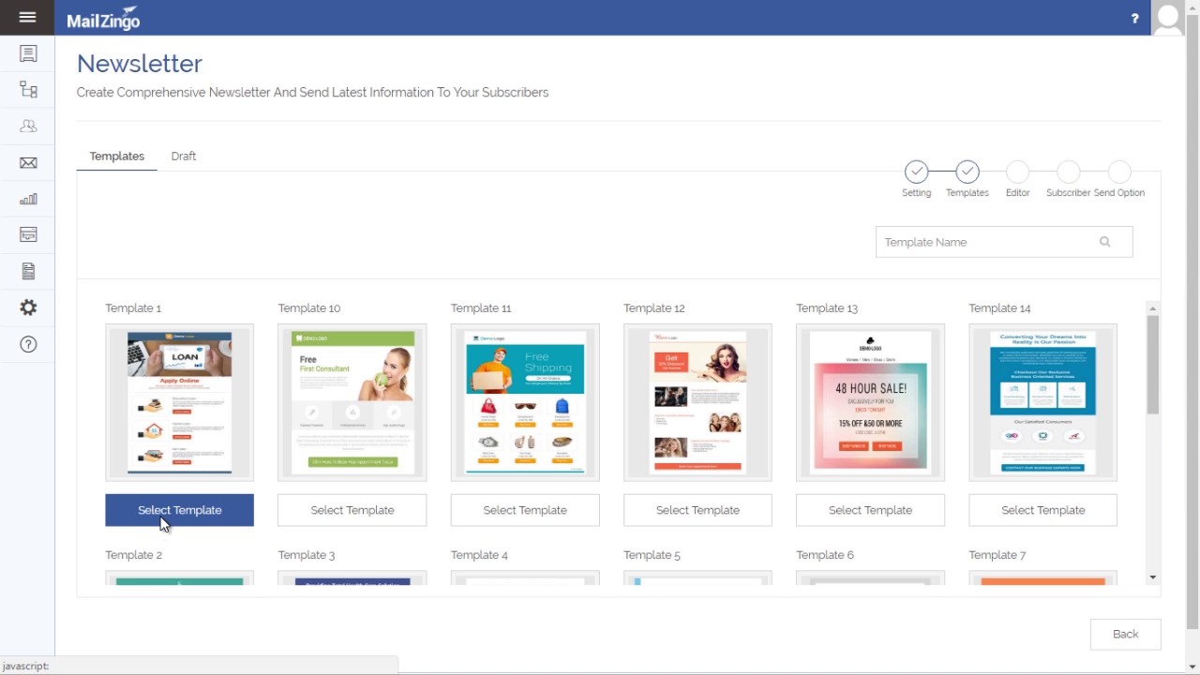
Task: Click the 'Template 5' label
Action: [x=652, y=555]
